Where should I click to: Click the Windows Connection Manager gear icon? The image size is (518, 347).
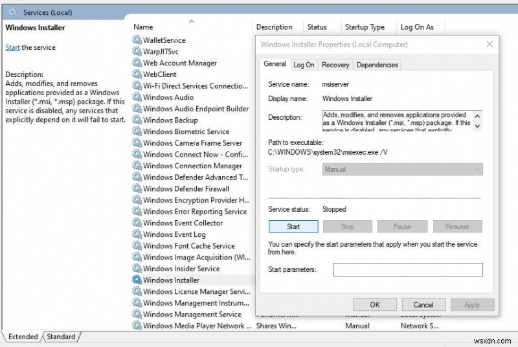tap(137, 166)
